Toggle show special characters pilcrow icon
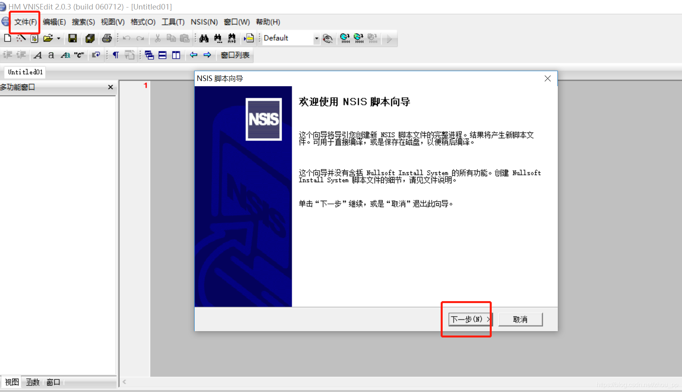The height and width of the screenshot is (392, 682). (116, 55)
